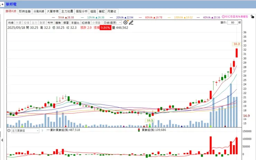
Task: Click the 5MA 28.38 legend label
Action: (x=66, y=18)
